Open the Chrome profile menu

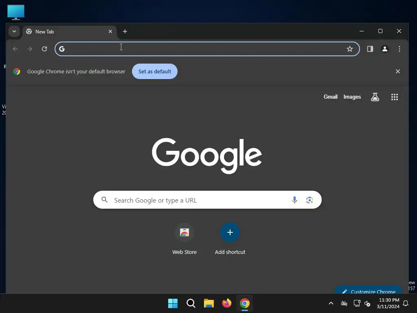click(x=384, y=49)
